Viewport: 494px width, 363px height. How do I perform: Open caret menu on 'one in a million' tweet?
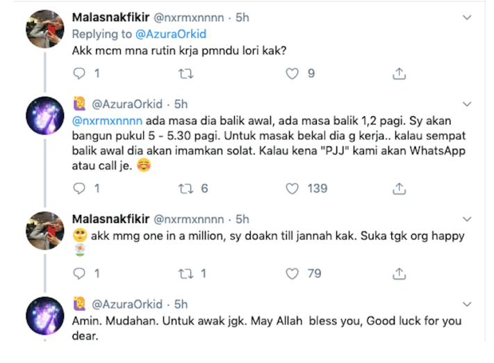click(466, 219)
